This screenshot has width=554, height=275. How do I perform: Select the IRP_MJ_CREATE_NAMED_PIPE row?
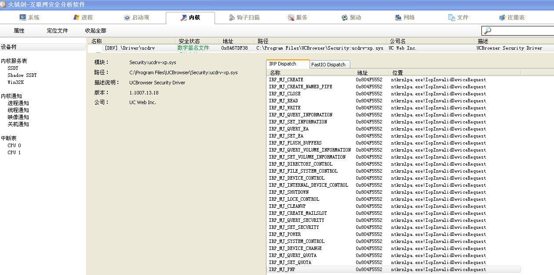tap(394, 87)
